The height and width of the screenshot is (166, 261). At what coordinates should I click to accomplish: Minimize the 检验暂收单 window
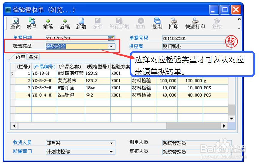pyautogui.click(x=214, y=10)
